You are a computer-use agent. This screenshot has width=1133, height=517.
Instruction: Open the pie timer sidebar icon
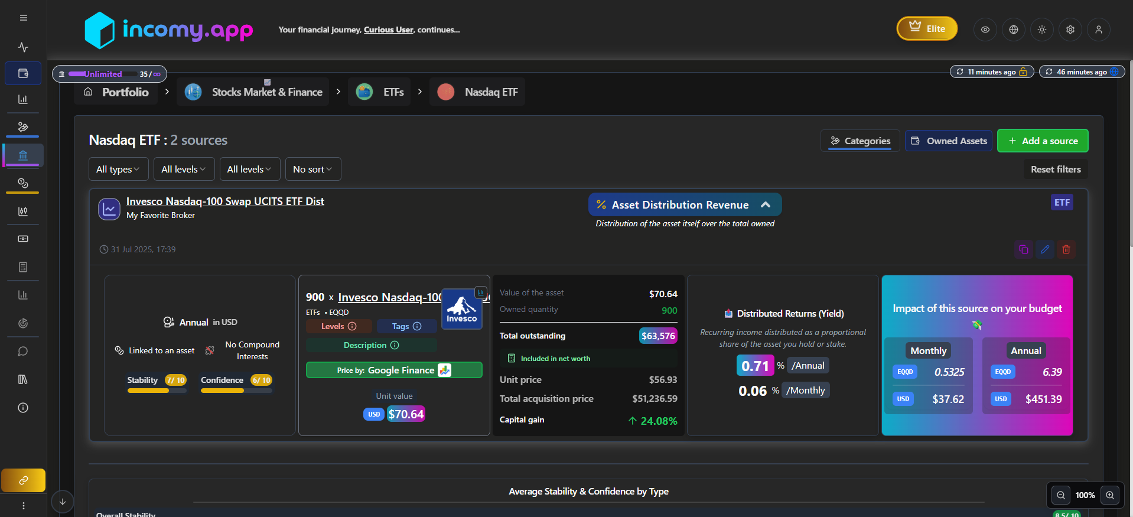pyautogui.click(x=23, y=323)
